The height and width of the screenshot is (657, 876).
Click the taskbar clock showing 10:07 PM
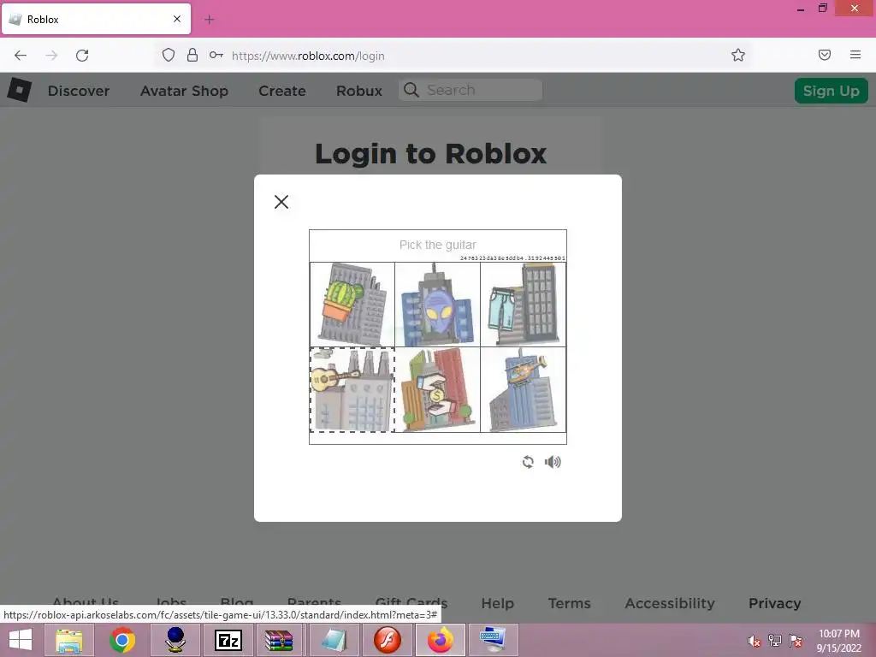[838, 641]
